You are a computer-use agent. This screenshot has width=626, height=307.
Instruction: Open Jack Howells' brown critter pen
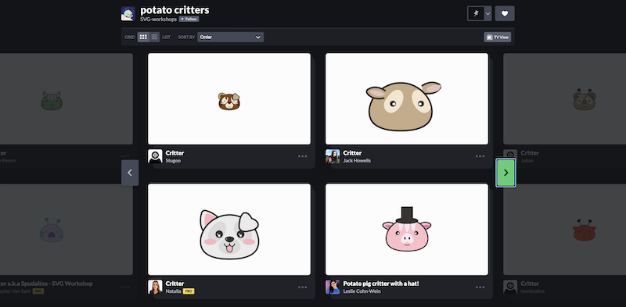pyautogui.click(x=407, y=99)
